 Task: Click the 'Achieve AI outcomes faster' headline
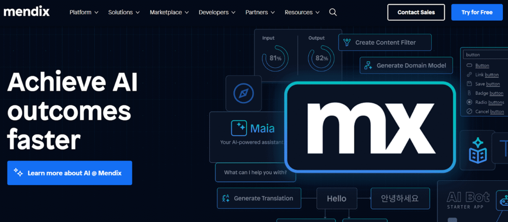click(72, 111)
